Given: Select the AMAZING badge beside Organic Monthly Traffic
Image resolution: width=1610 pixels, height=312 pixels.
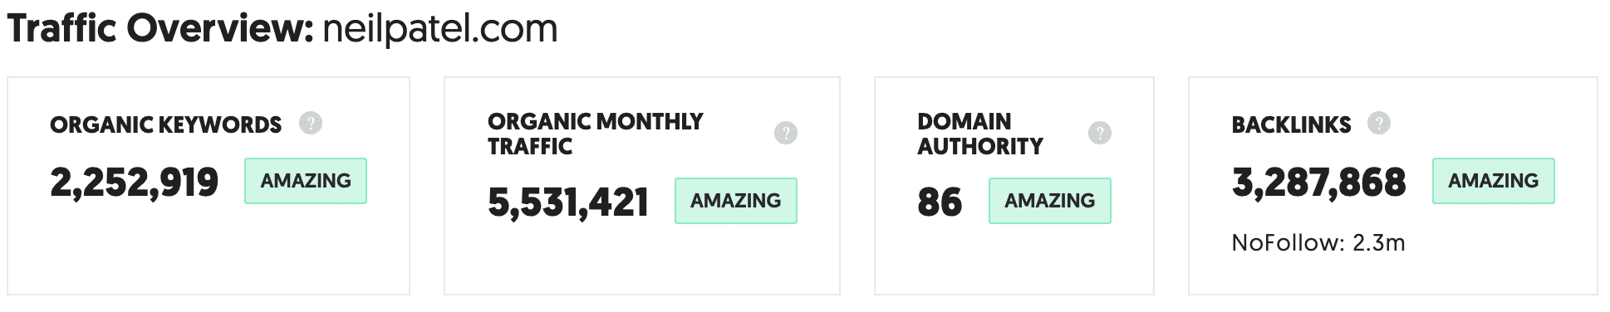Looking at the screenshot, I should [736, 201].
